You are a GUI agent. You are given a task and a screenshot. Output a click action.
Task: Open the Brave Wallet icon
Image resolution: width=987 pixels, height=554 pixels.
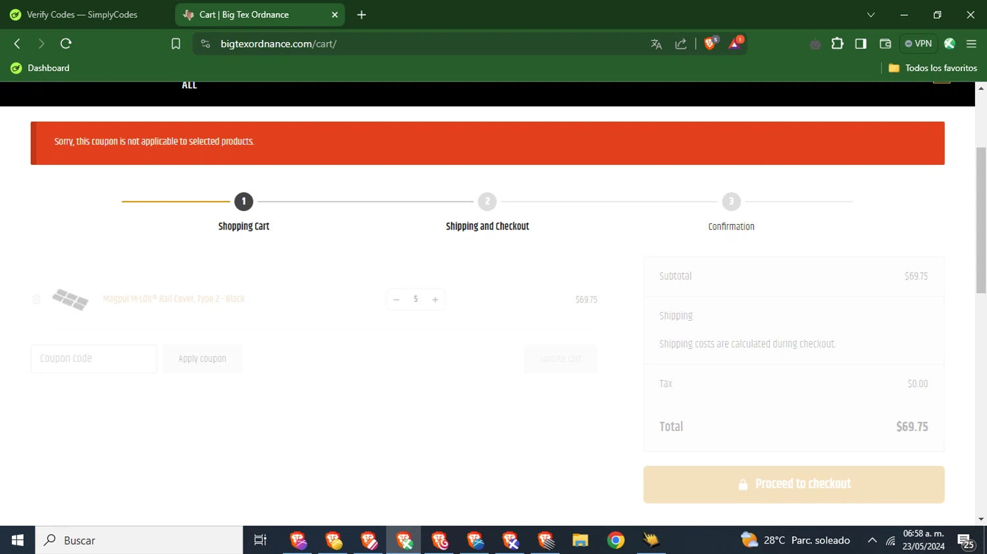[885, 43]
